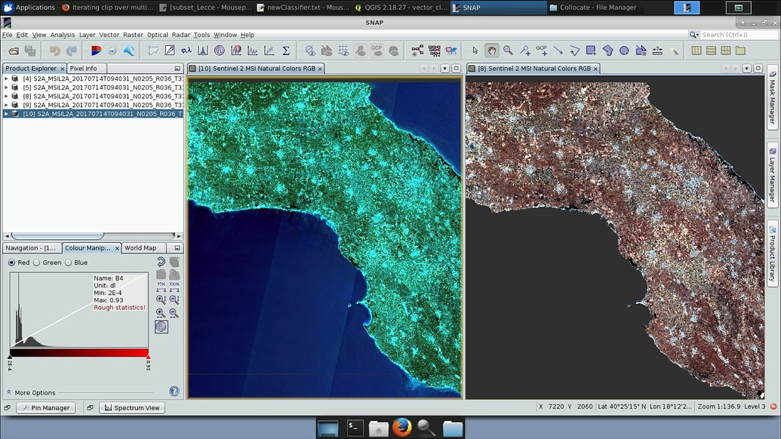Open the Histogram analysis tool
The image size is (781, 439).
coord(203,51)
